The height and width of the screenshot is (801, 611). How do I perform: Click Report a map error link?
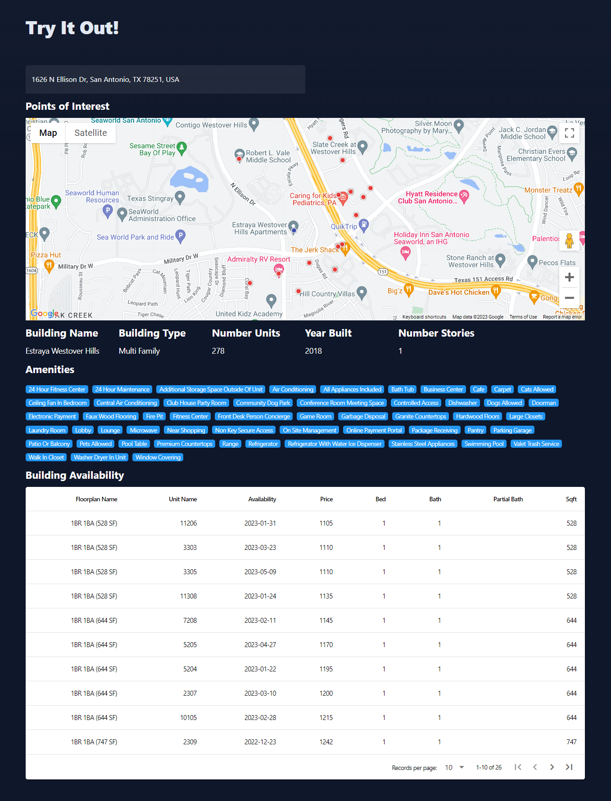pos(562,317)
